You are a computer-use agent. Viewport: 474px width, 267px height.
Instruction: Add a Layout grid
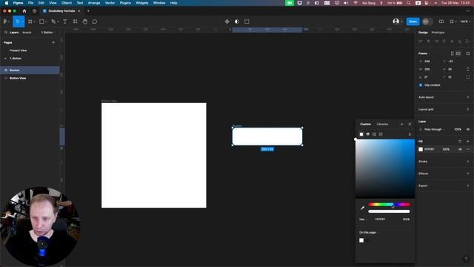point(468,109)
